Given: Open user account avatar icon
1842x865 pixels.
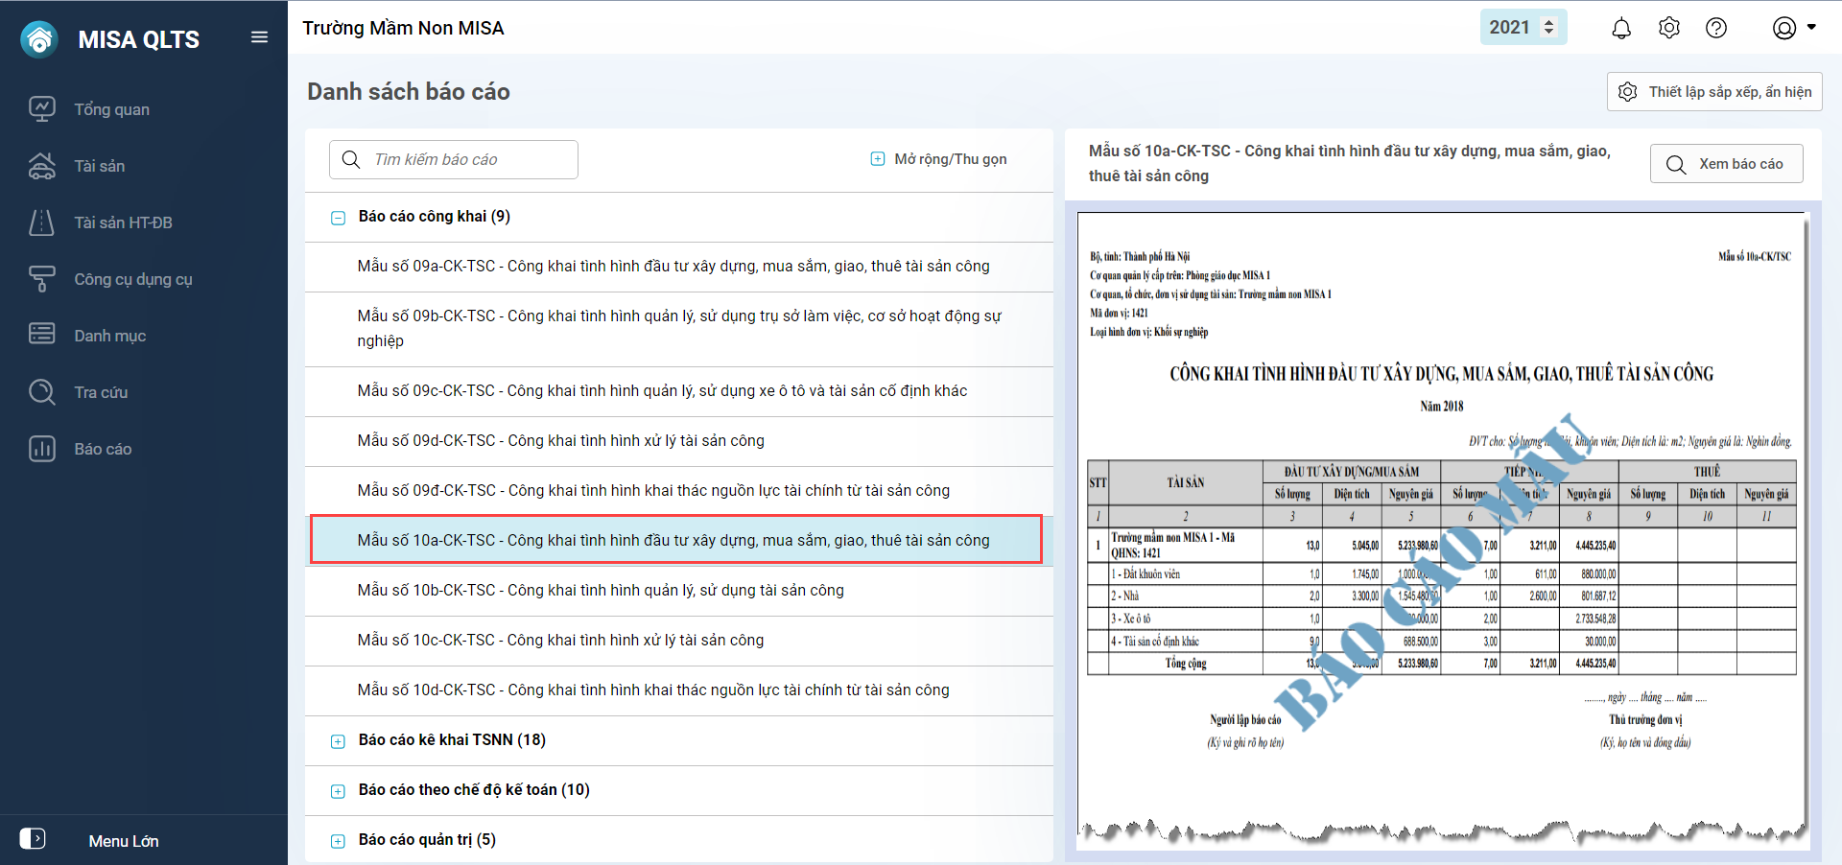Looking at the screenshot, I should tap(1784, 28).
